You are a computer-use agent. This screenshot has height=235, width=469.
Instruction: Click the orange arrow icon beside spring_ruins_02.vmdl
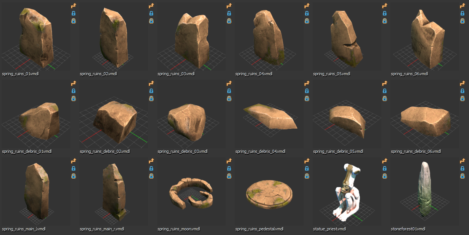click(151, 6)
